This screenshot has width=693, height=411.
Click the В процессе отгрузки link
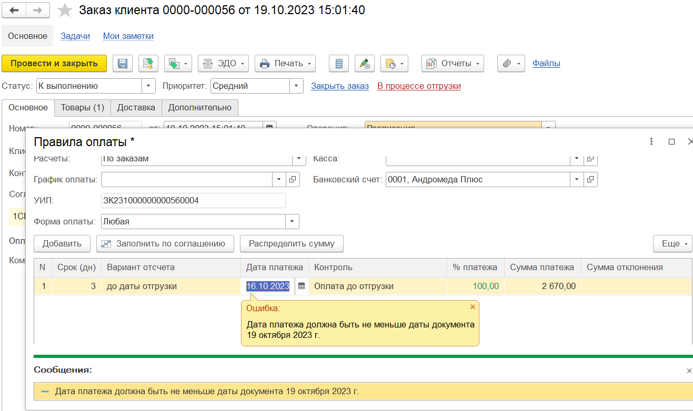click(419, 86)
